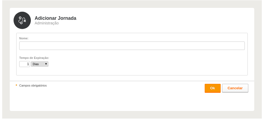Click the Administração subtitle text
The width and height of the screenshot is (264, 121).
pos(47,23)
